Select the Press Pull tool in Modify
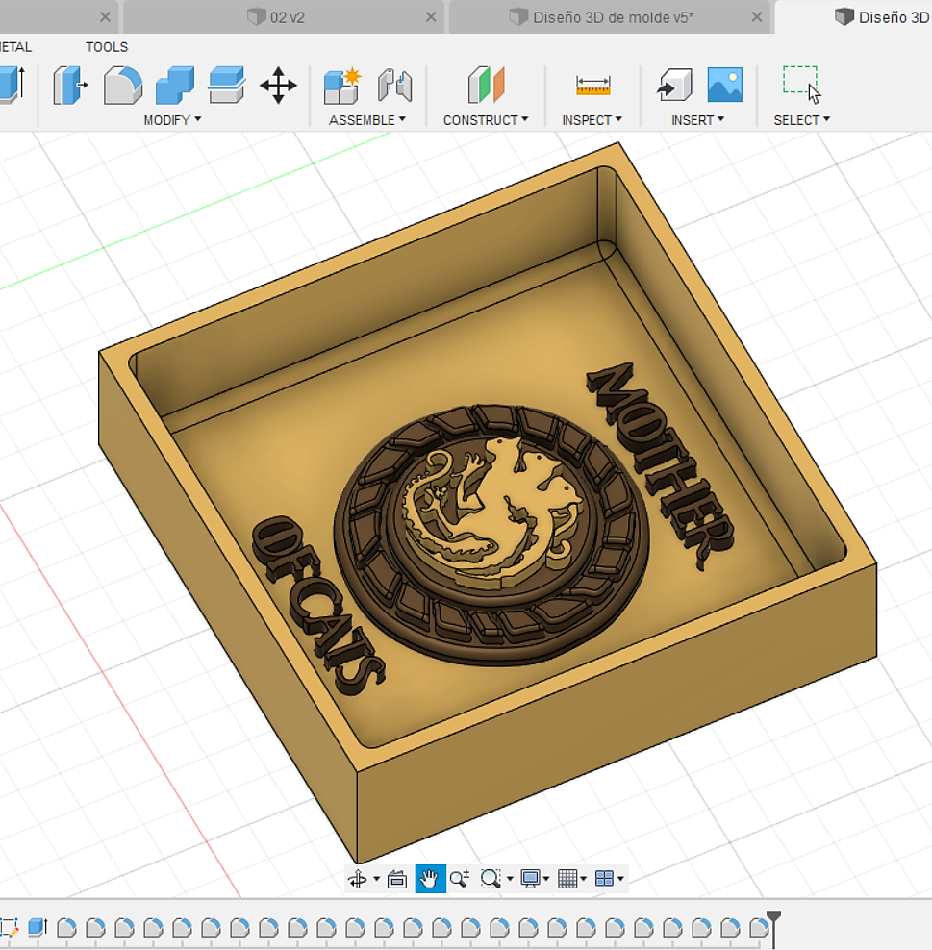Image resolution: width=932 pixels, height=950 pixels. tap(69, 86)
